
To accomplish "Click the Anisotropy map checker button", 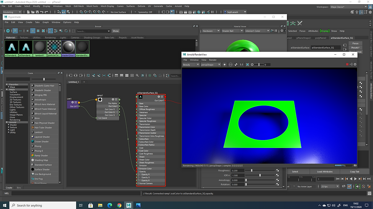I will (278, 180).
